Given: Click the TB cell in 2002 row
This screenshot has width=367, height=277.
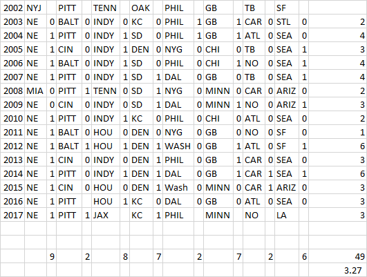Looking at the screenshot, I should pos(254,8).
